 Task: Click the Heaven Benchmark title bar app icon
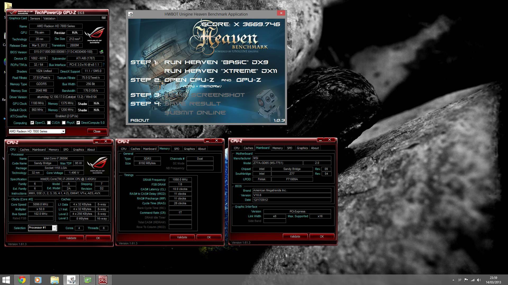point(130,14)
